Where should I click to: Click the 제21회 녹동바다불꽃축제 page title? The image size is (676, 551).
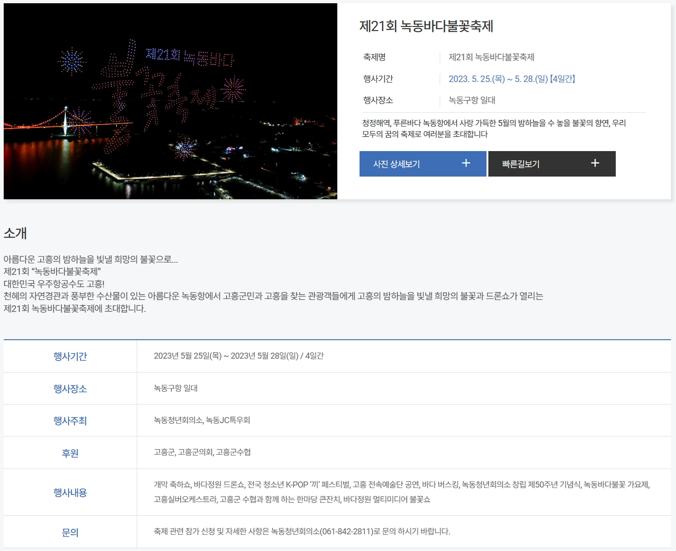426,26
